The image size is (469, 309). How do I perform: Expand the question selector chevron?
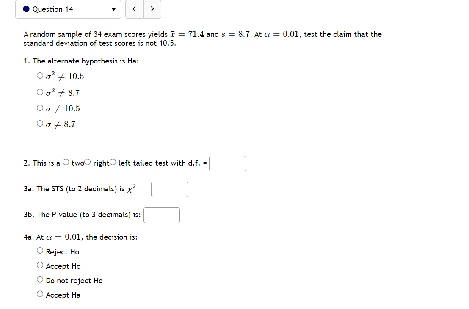click(x=113, y=9)
